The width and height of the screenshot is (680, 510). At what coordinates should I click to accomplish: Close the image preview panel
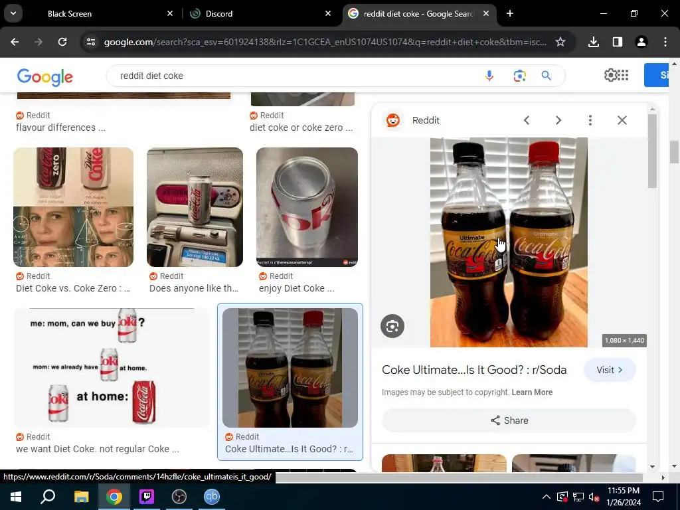(622, 120)
